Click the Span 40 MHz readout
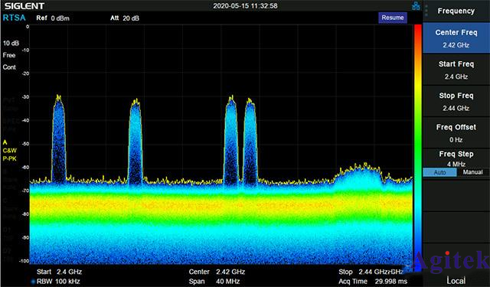The width and height of the screenshot is (490, 287). tap(214, 282)
